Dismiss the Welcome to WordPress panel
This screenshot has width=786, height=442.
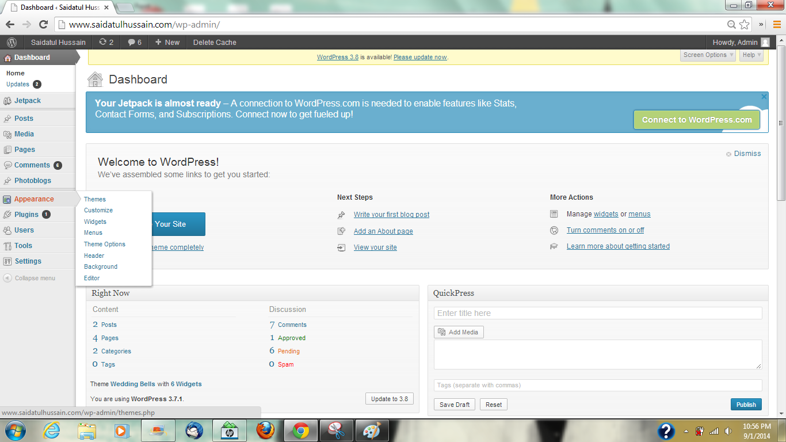click(743, 154)
